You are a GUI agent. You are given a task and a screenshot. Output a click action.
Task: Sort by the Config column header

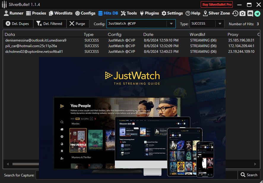pyautogui.click(x=115, y=34)
